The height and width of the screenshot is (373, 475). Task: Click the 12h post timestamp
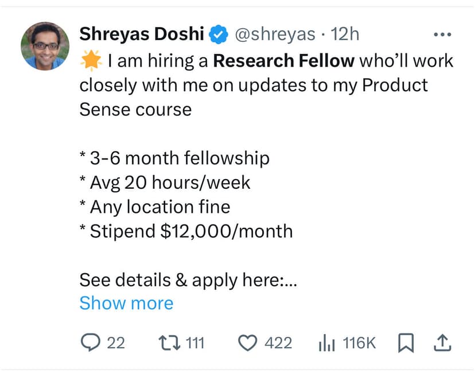(x=345, y=34)
